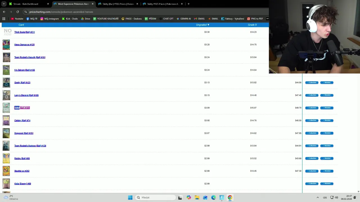The height and width of the screenshot is (202, 360).
Task: Open Mega Gengar ex #125 card link
Action: coord(24,45)
